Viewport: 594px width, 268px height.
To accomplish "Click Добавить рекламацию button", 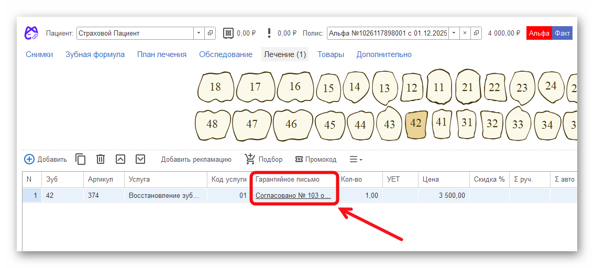I will pos(196,159).
